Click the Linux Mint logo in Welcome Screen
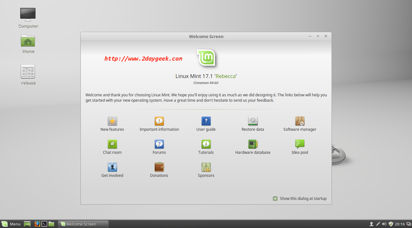The image size is (412, 228). (x=206, y=58)
